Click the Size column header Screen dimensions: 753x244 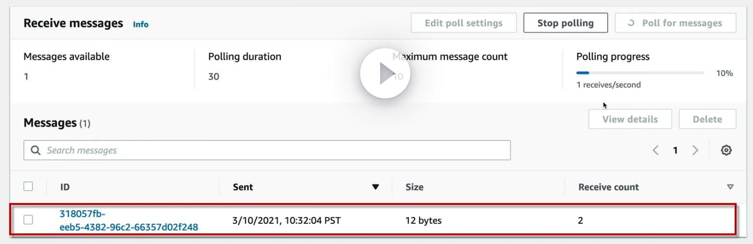point(414,187)
